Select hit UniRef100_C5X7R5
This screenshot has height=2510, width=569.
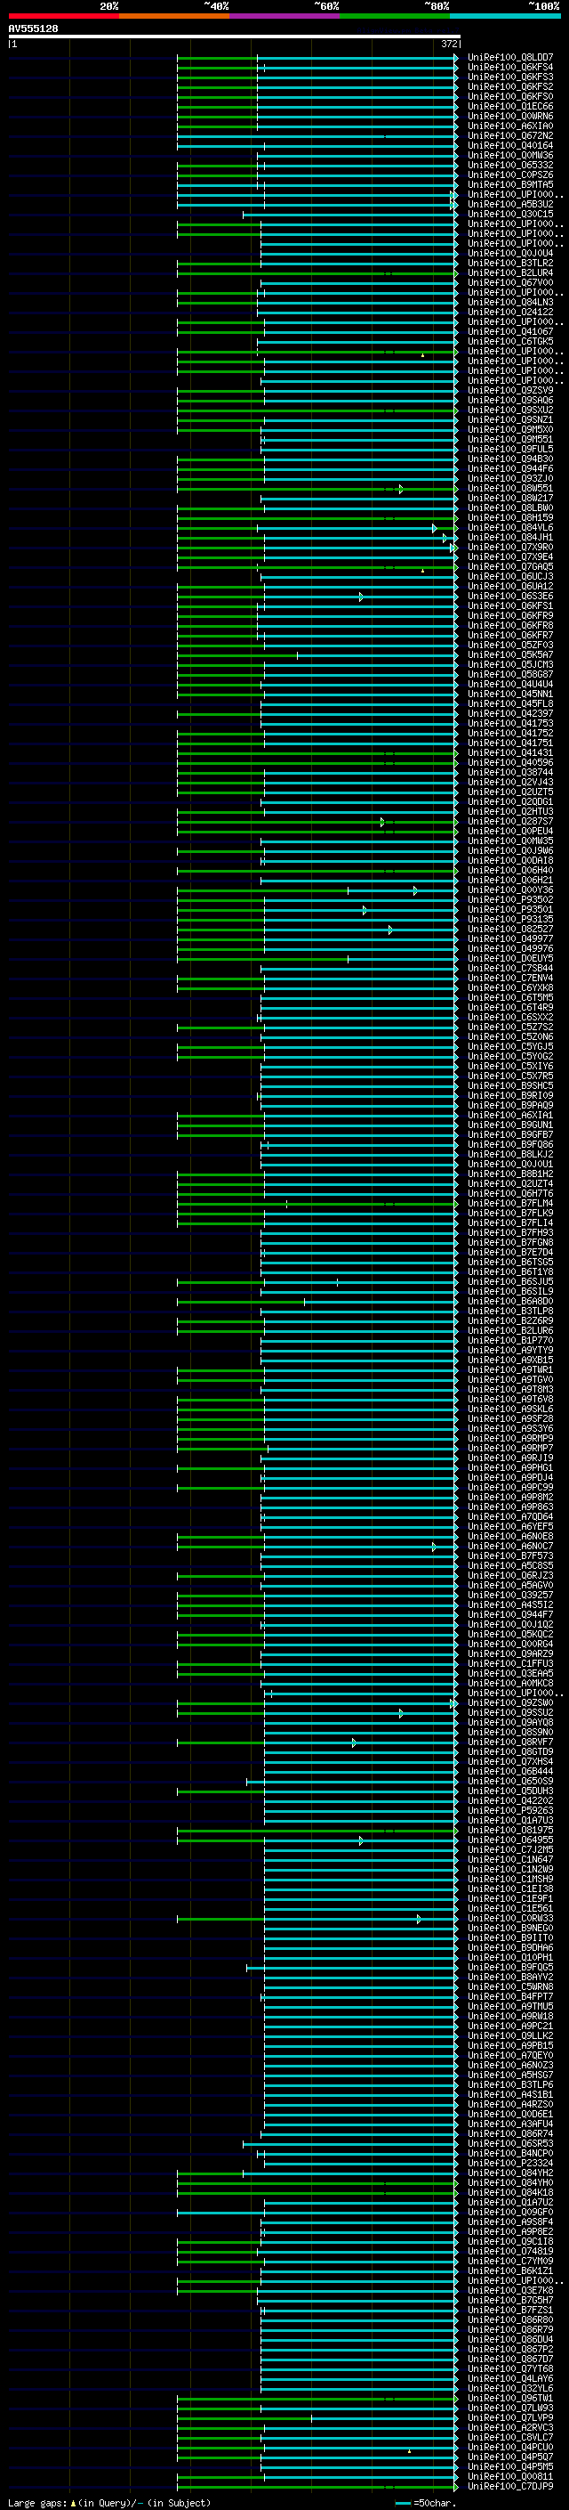point(510,1076)
